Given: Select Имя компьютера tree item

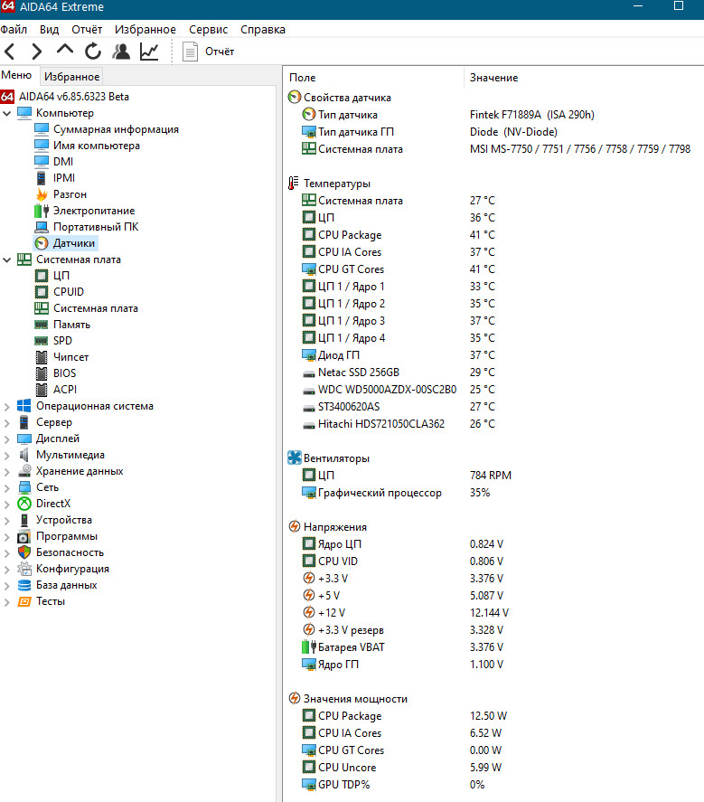Looking at the screenshot, I should tap(97, 146).
